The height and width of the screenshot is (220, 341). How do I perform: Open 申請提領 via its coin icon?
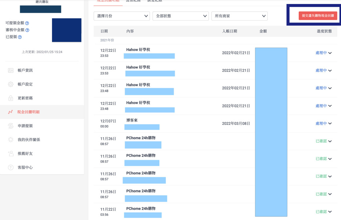[x=11, y=126]
